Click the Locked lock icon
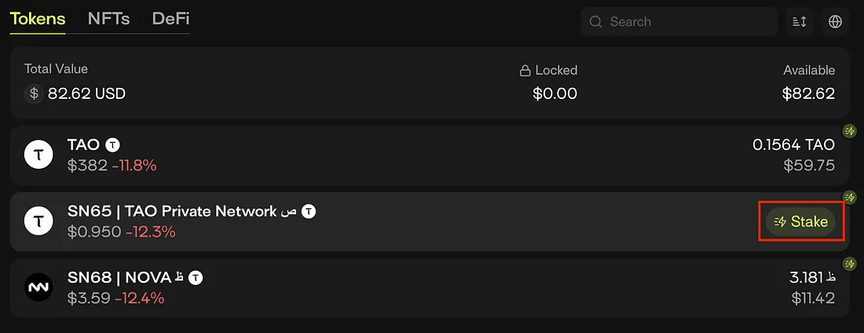This screenshot has height=333, width=864. 525,71
